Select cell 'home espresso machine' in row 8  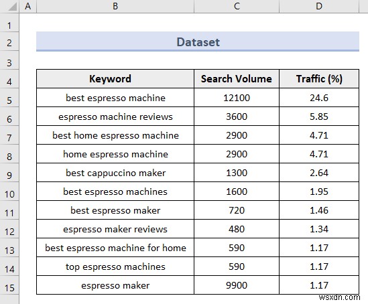point(115,154)
